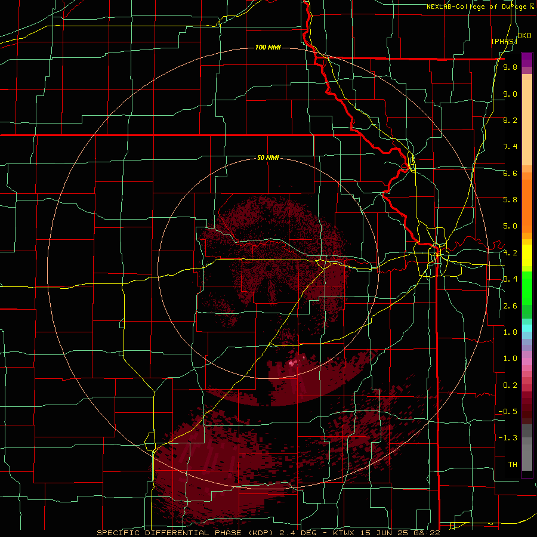
Task: Click the "50 NMI" range ring label
Action: 268,158
